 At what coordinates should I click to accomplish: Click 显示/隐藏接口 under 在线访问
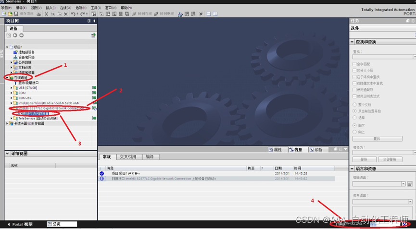pos(28,83)
